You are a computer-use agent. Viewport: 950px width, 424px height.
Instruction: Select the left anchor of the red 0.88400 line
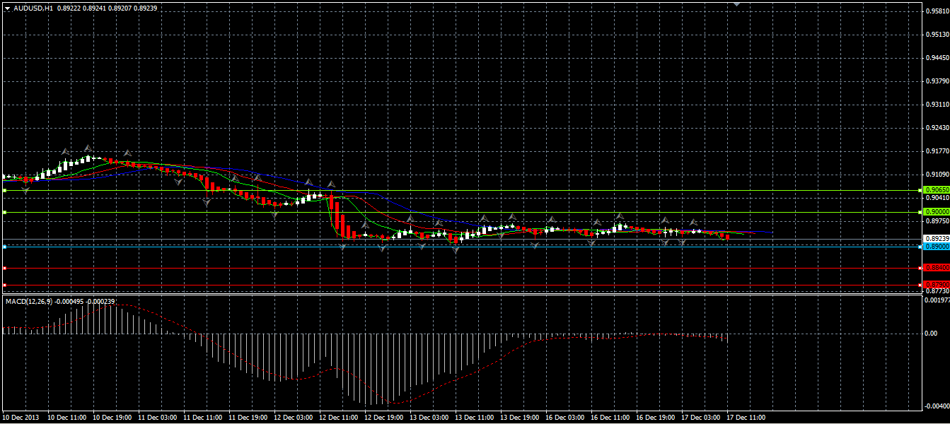tap(4, 268)
